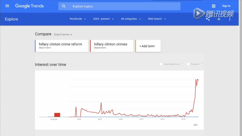Enable the Forecast checkbox

click(188, 64)
